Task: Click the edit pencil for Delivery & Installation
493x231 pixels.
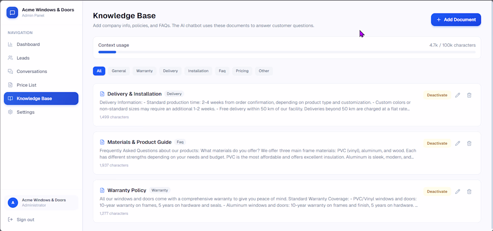Action: (x=458, y=95)
